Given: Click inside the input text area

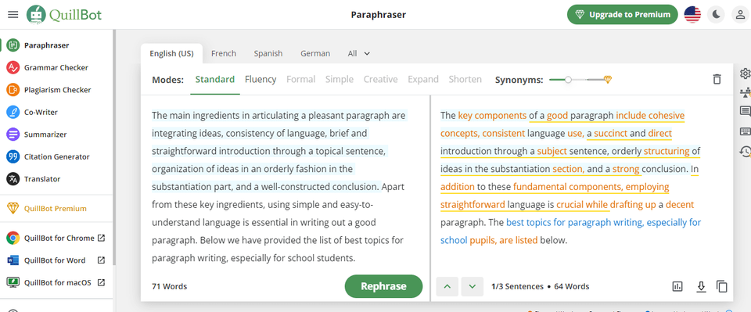Looking at the screenshot, I should click(x=285, y=187).
